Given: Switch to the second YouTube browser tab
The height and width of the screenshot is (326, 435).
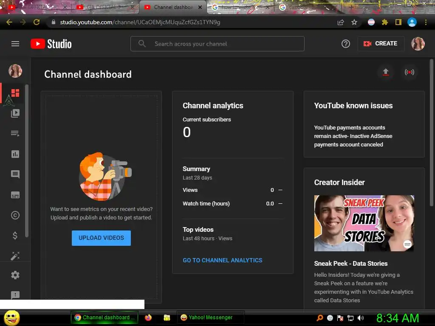Looking at the screenshot, I should click(105, 7).
